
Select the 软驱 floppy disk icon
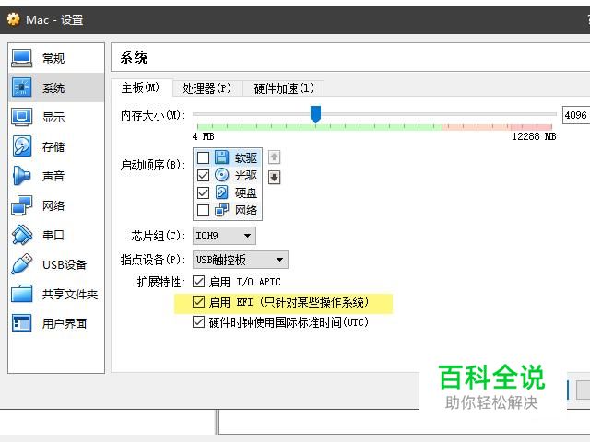point(221,157)
